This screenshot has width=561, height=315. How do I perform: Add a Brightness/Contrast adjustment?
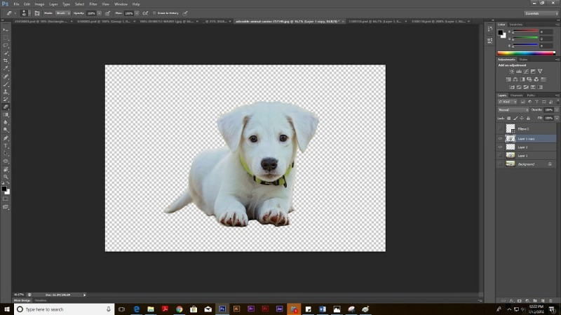[512, 72]
